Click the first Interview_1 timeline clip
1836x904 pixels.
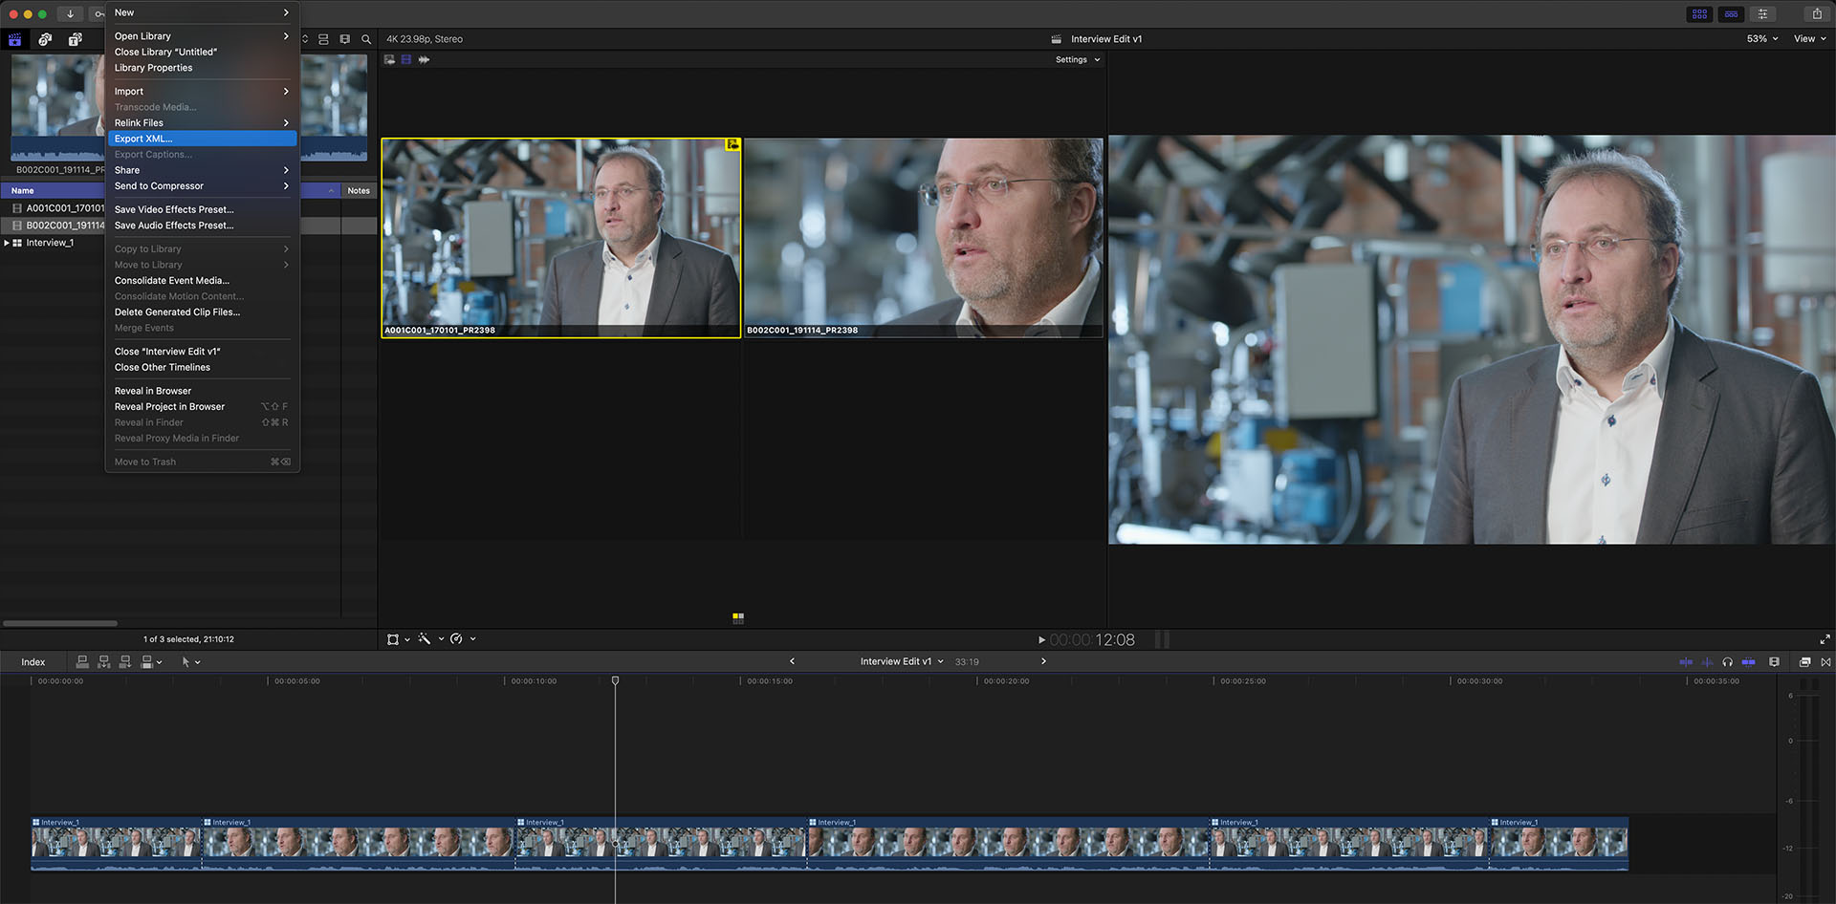[x=116, y=843]
